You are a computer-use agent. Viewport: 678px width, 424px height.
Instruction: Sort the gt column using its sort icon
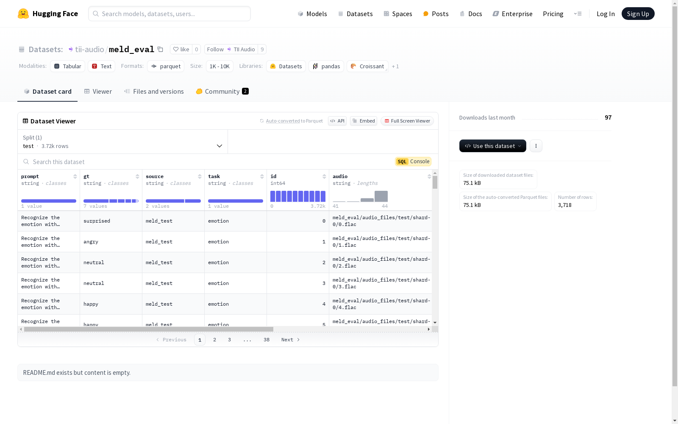pos(137,176)
